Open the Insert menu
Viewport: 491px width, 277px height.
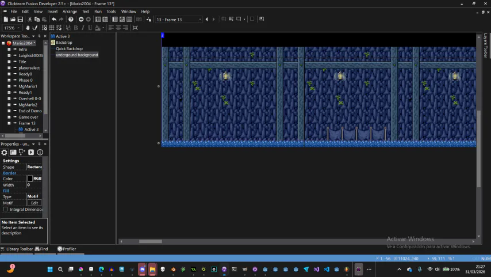(x=52, y=12)
